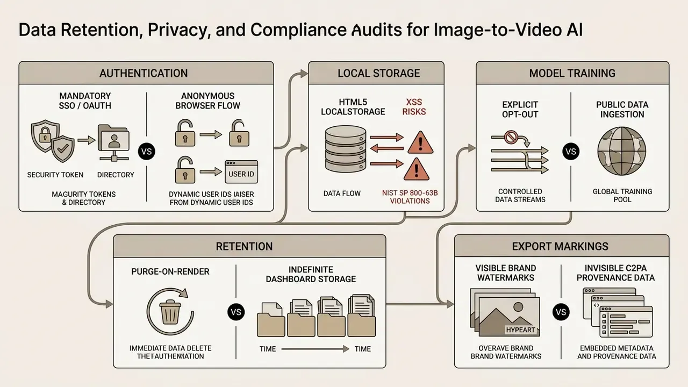This screenshot has height=387, width=688.
Task: Click the 'DATA FLOW' caption
Action: tap(342, 193)
